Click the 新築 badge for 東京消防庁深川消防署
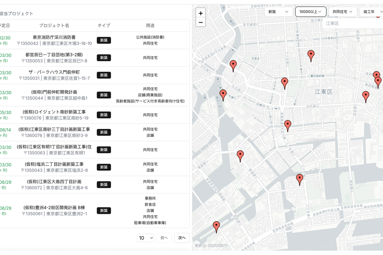Image resolution: width=383 pixels, height=255 pixels. tap(104, 40)
